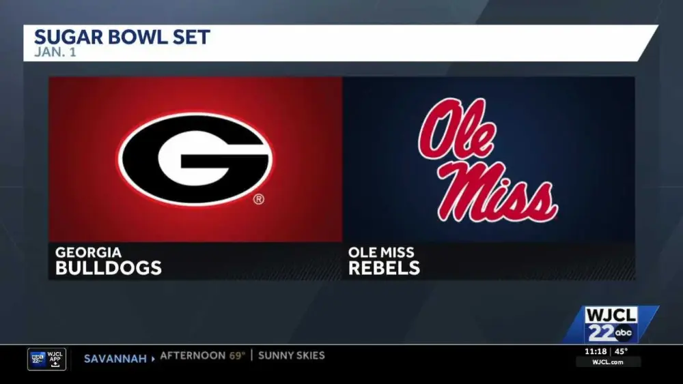Click the navy Ole Miss panel background
Image resolution: width=683 pixels, height=384 pixels.
tap(601, 109)
